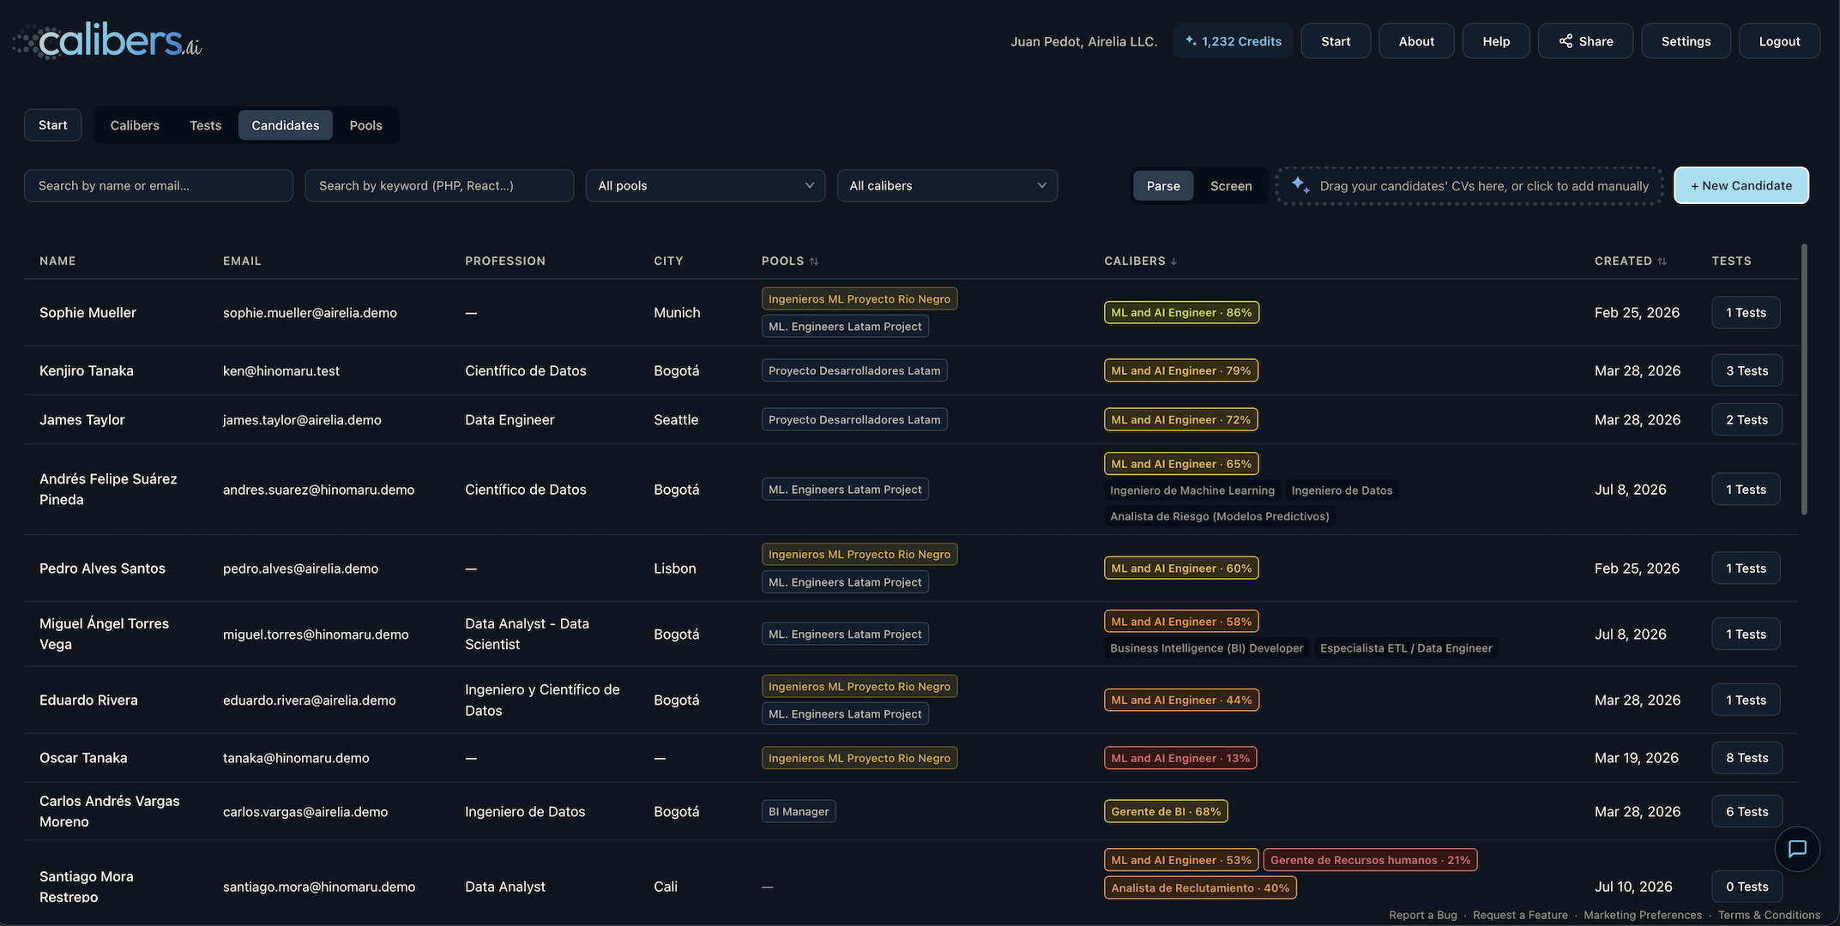Open the Calibers tab
Screen dimensions: 1840x926
click(135, 125)
